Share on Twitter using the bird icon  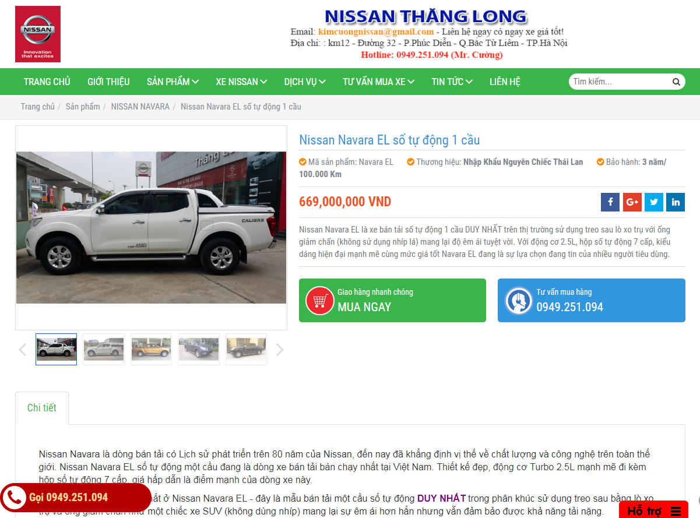[x=654, y=202]
